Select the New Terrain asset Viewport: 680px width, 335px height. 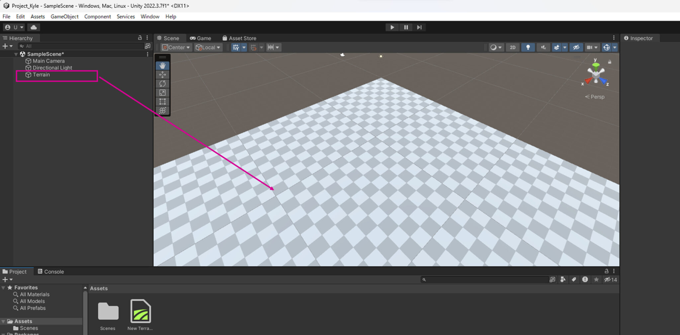140,311
